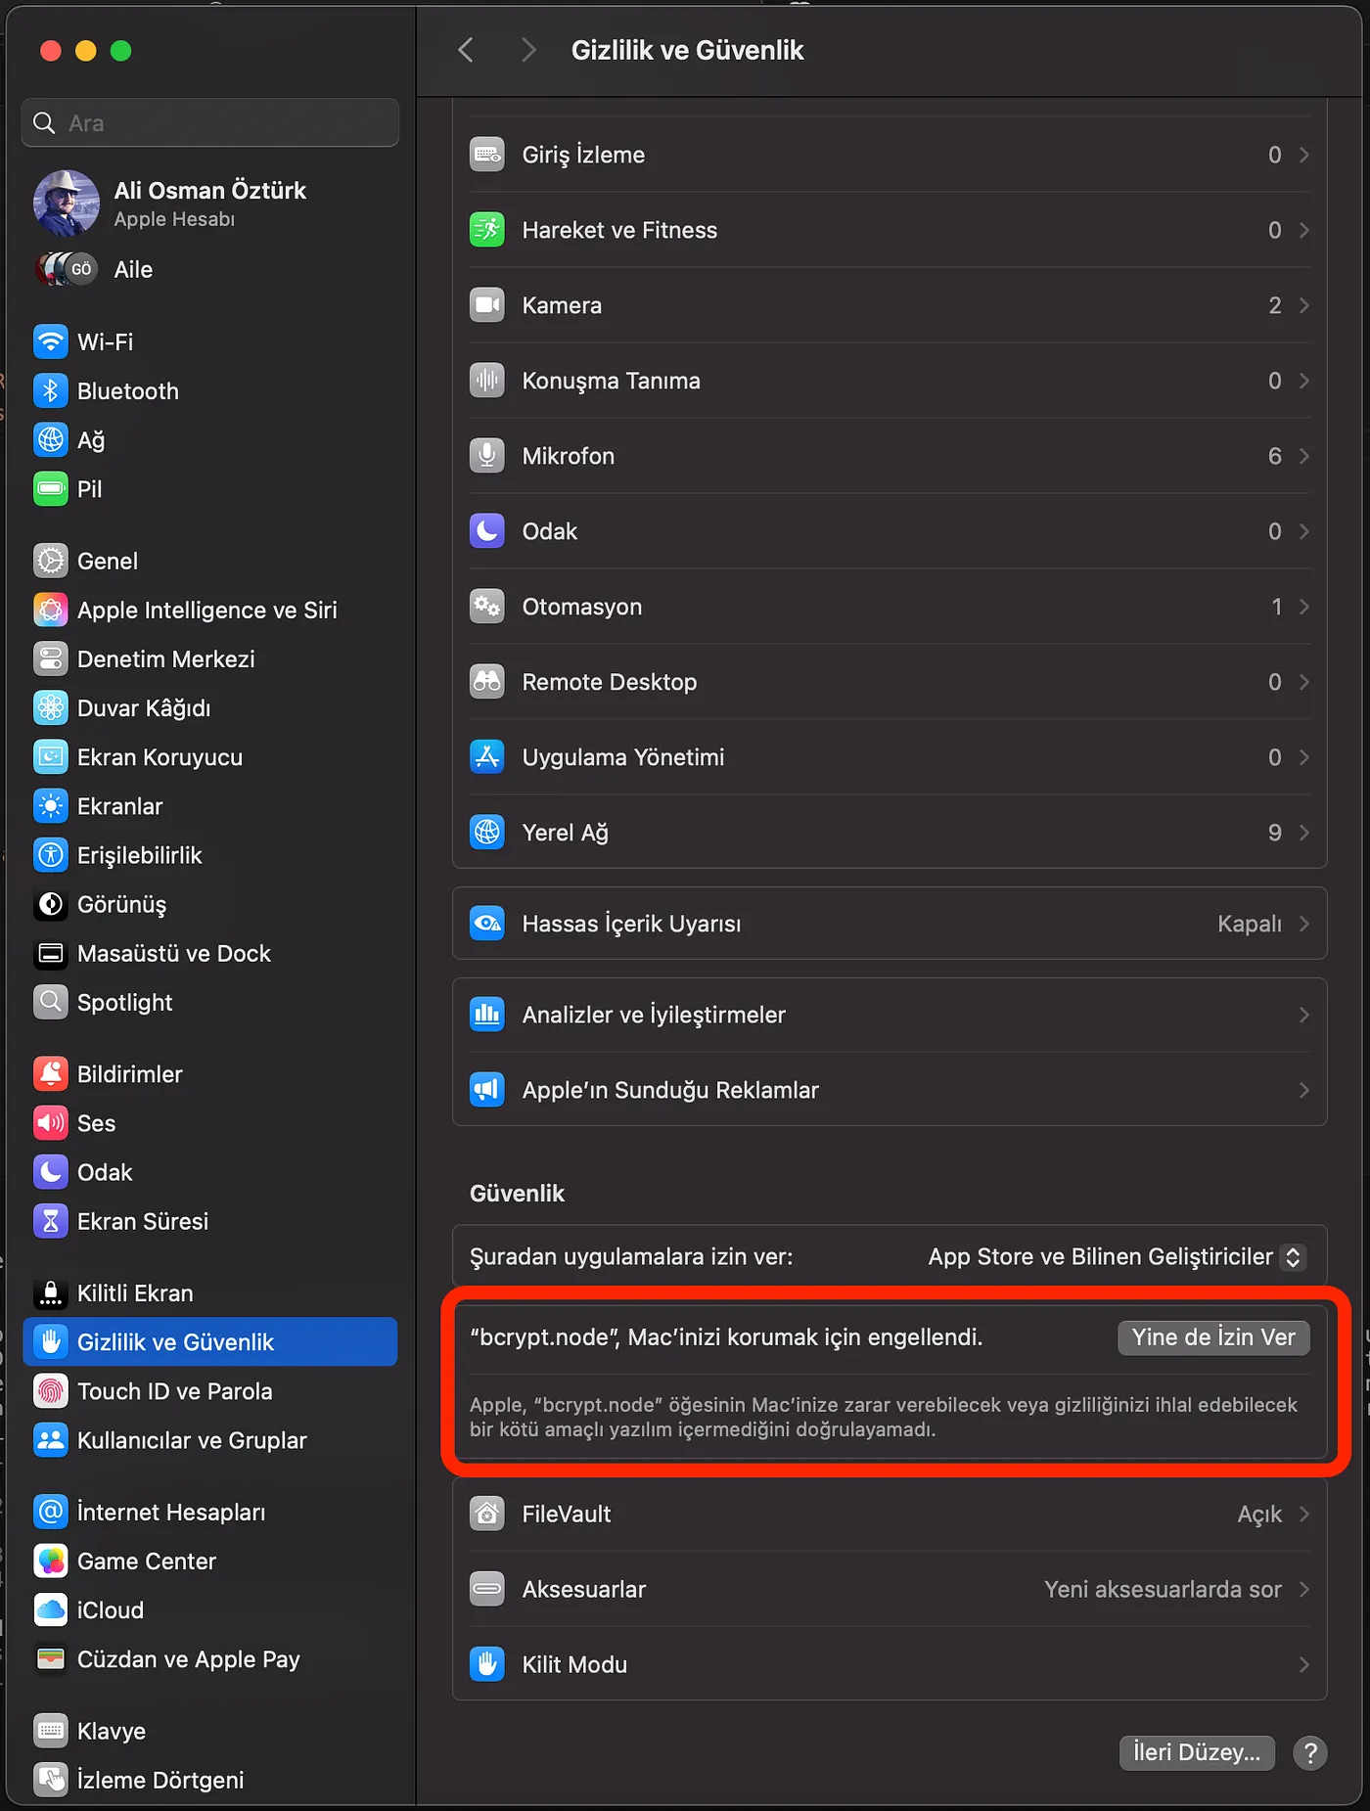This screenshot has height=1811, width=1370.
Task: Expand the Yerel Ağ row chevron
Action: pyautogui.click(x=1303, y=833)
